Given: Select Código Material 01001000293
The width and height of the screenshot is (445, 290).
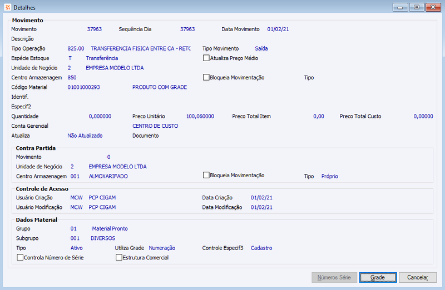Looking at the screenshot, I should point(83,87).
